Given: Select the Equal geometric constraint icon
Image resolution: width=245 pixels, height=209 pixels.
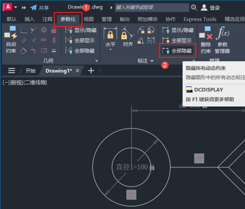Looking at the screenshot, I should (x=54, y=51).
